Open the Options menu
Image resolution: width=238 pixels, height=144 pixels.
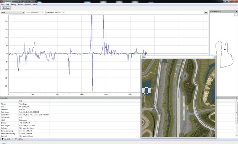[28, 4]
